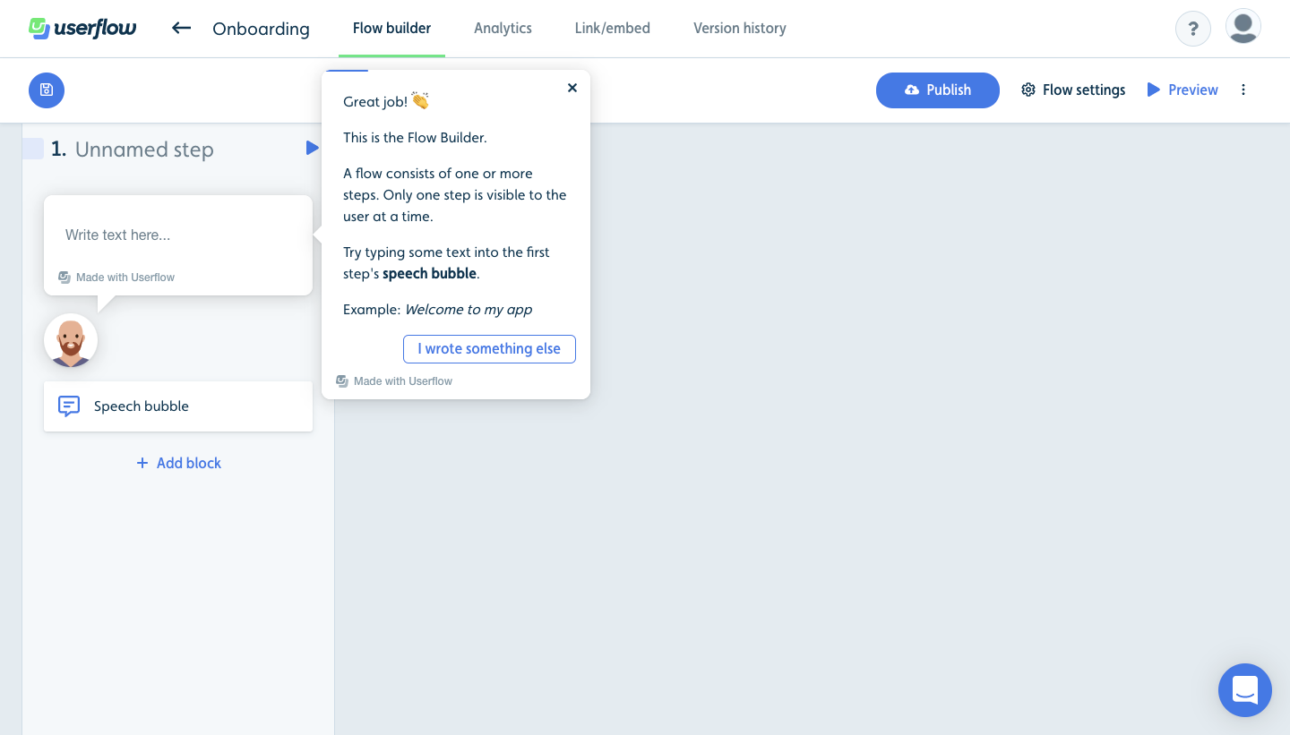Click the play triangle beside Unnamed step
The height and width of the screenshot is (735, 1290).
click(x=312, y=148)
